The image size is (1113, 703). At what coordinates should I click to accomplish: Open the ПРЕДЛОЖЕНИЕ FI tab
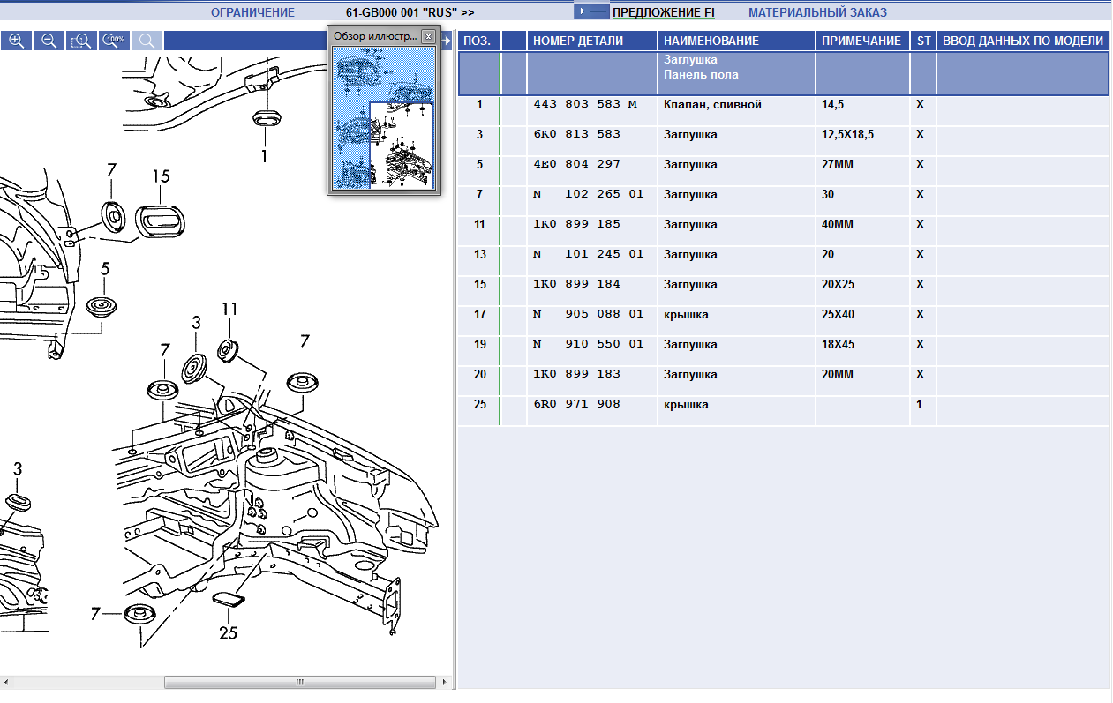(x=663, y=12)
